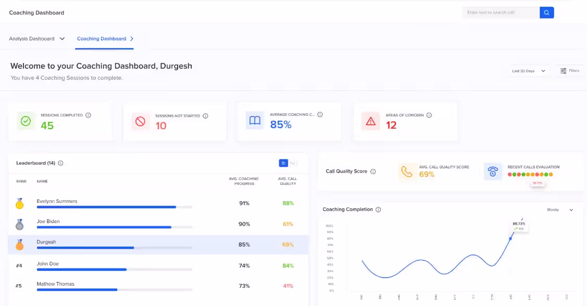The height and width of the screenshot is (306, 587).
Task: Click the Areas of Concern warning triangle icon
Action: coord(371,121)
